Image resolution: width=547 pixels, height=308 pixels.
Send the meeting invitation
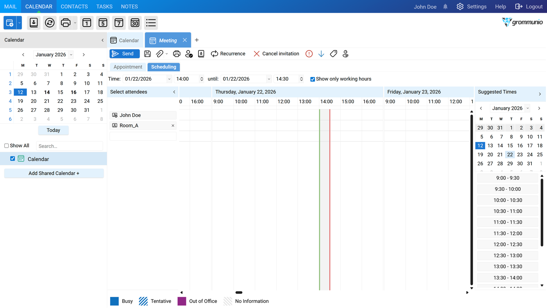click(x=125, y=54)
